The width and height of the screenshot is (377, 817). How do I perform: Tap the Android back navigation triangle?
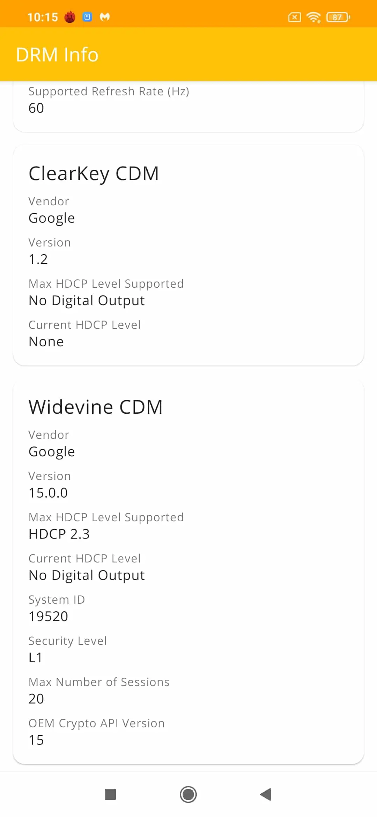(x=266, y=794)
